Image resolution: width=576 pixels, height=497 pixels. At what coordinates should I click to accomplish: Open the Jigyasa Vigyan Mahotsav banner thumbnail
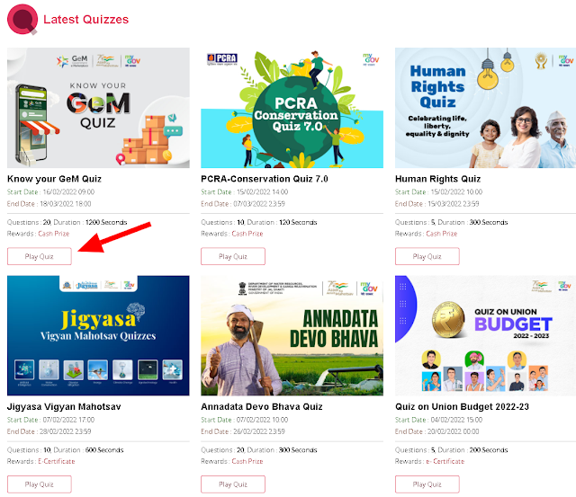98,335
